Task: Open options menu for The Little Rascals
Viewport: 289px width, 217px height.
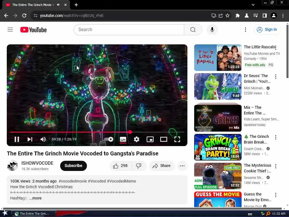Action: pos(276,47)
